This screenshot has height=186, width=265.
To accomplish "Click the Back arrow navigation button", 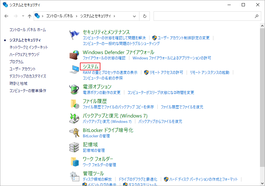I will coord(6,16).
